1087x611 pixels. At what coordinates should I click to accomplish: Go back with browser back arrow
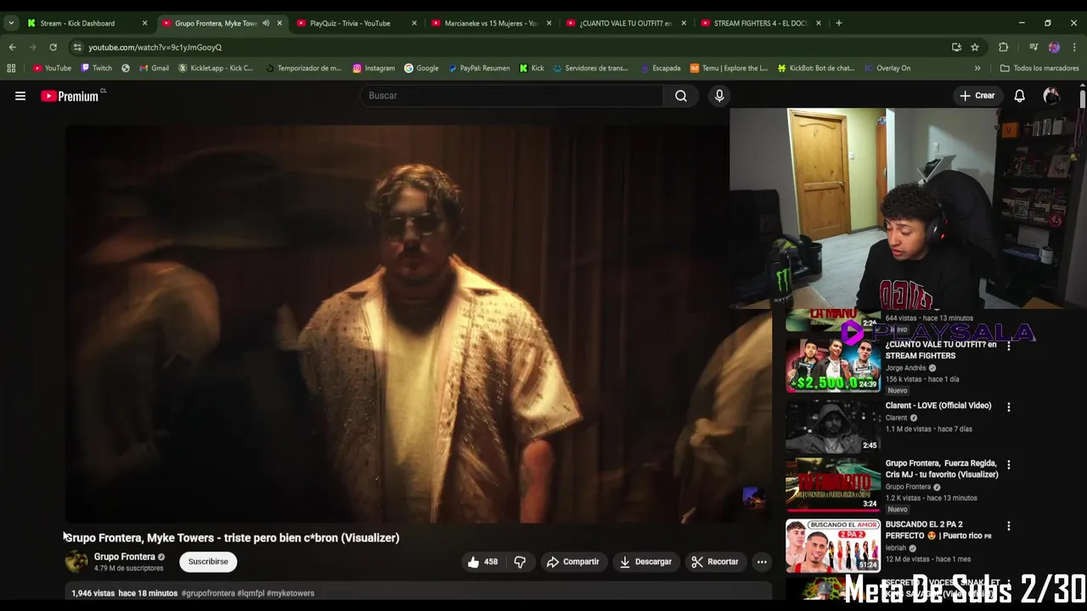point(12,48)
